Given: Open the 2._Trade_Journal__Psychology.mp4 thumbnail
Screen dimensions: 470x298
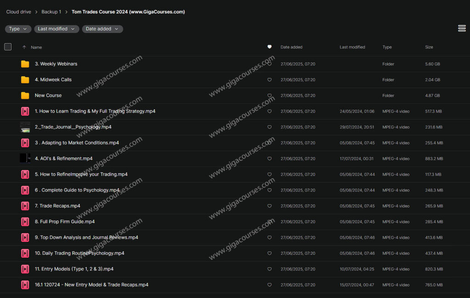Looking at the screenshot, I should pyautogui.click(x=25, y=127).
